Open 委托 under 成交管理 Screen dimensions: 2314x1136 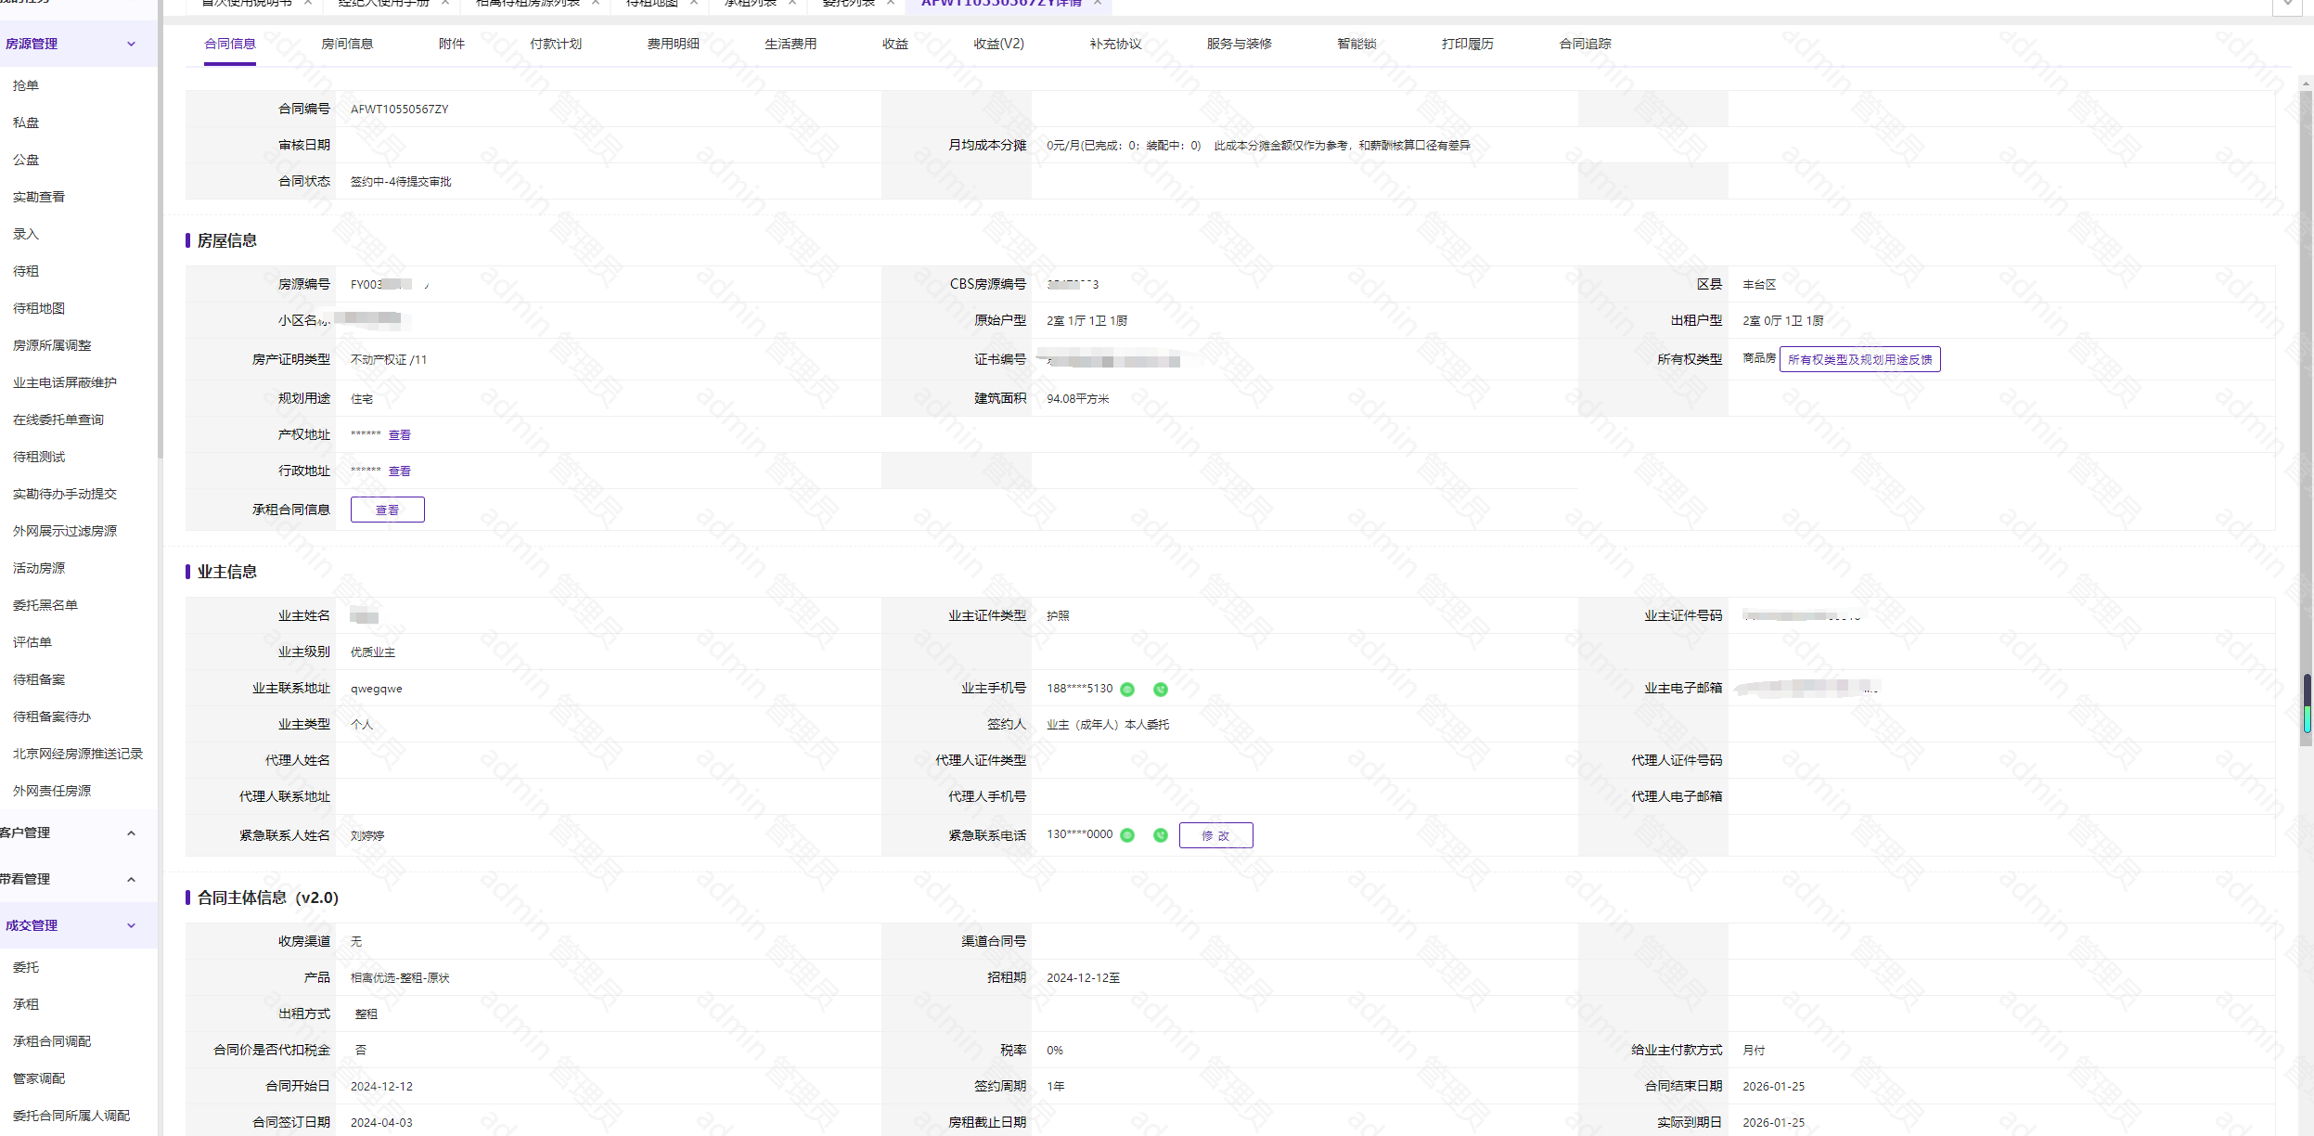[26, 967]
